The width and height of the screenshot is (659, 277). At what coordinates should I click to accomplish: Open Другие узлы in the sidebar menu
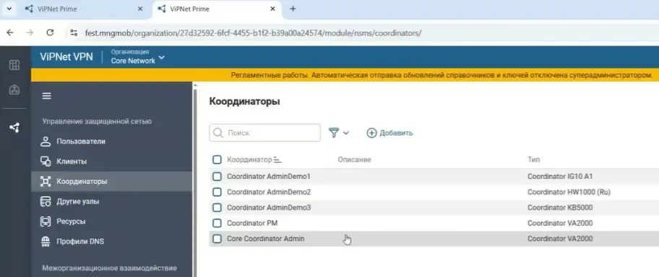pyautogui.click(x=111, y=201)
